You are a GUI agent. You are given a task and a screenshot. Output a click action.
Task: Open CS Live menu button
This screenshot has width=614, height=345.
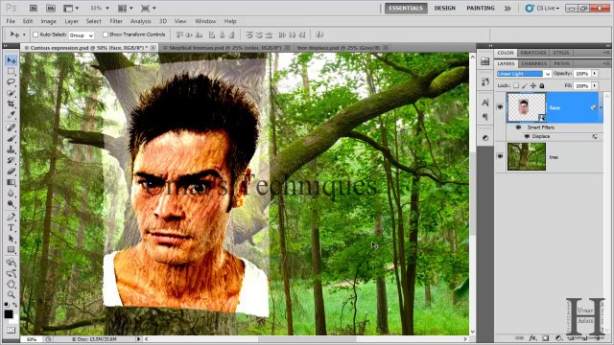point(543,9)
